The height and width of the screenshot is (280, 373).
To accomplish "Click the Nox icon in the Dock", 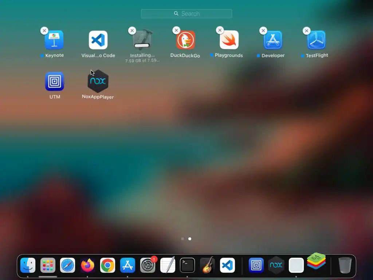I will 276,265.
